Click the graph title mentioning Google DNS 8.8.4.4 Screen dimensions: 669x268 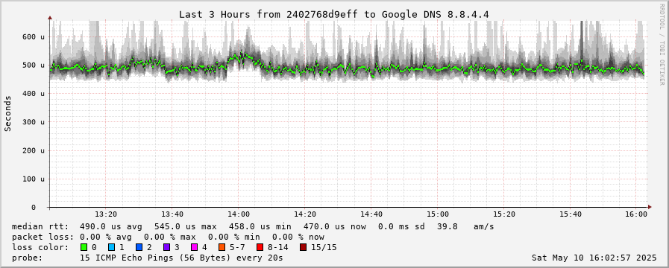coord(333,14)
